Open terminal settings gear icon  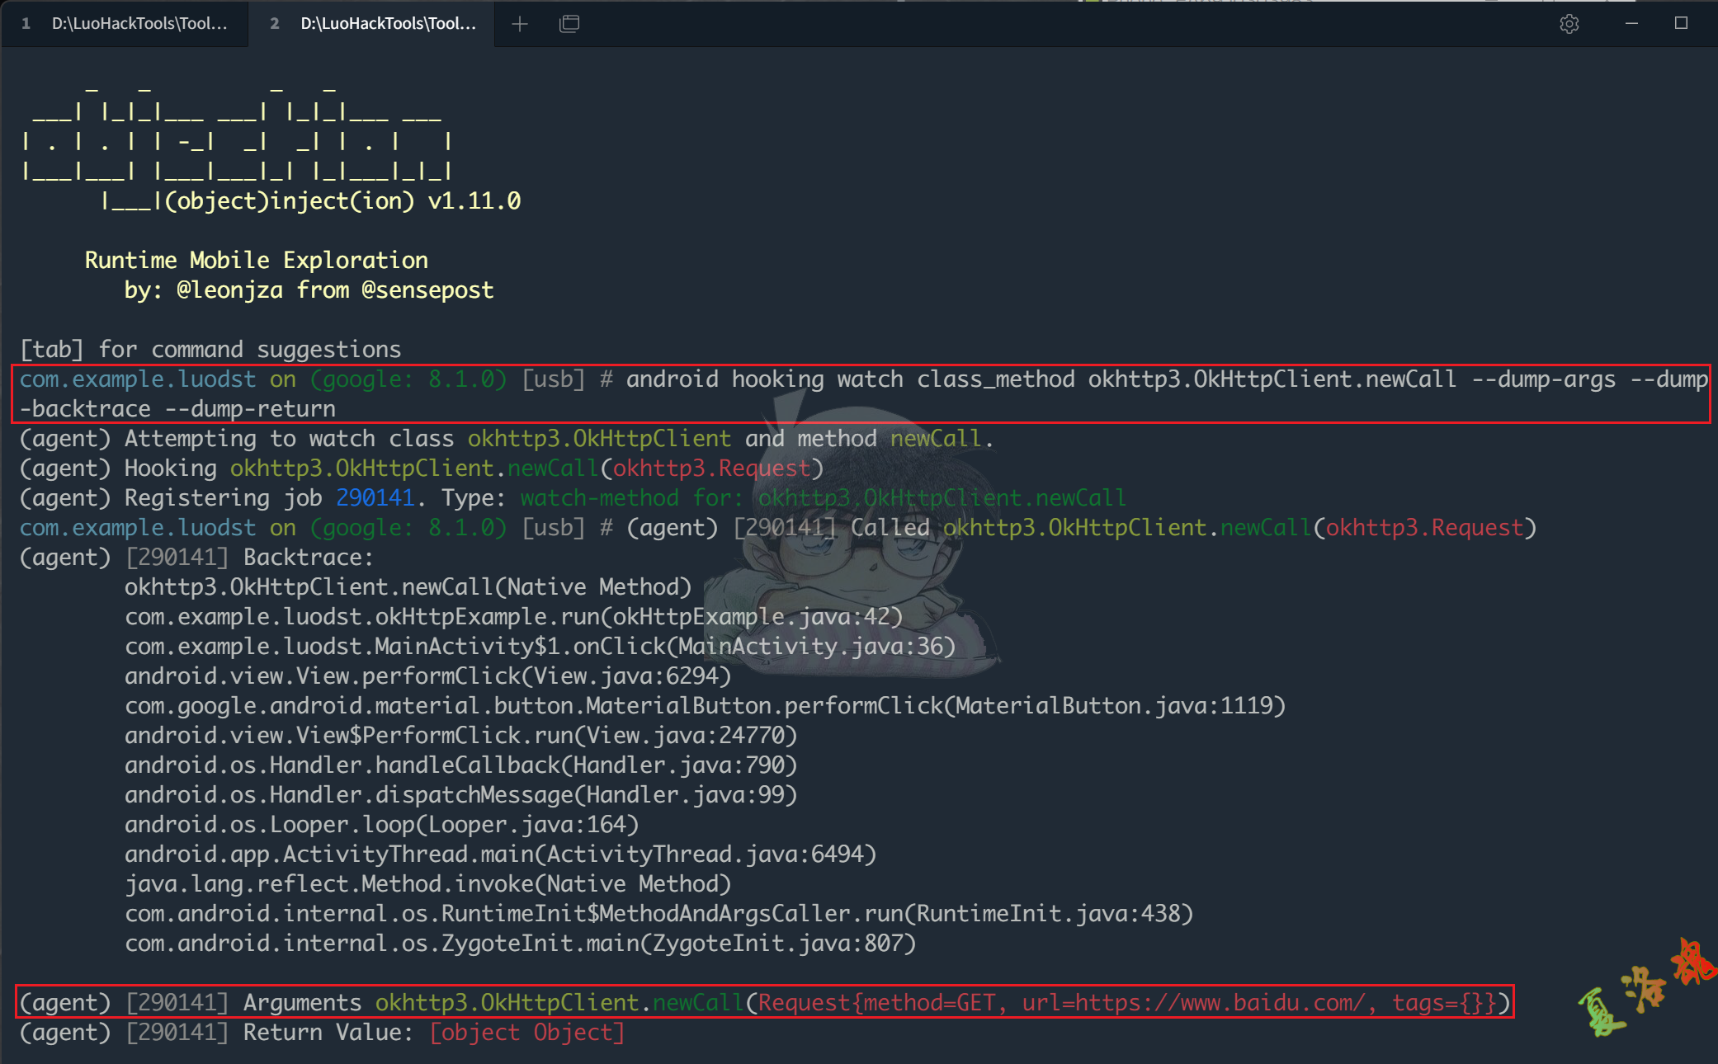coord(1569,24)
